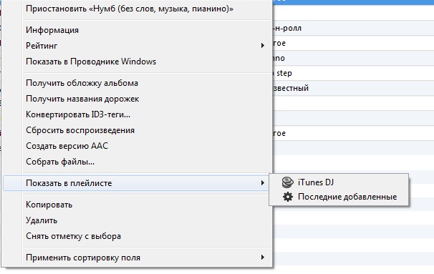
Task: Pause the song via Приостановить entry
Action: click(x=130, y=9)
